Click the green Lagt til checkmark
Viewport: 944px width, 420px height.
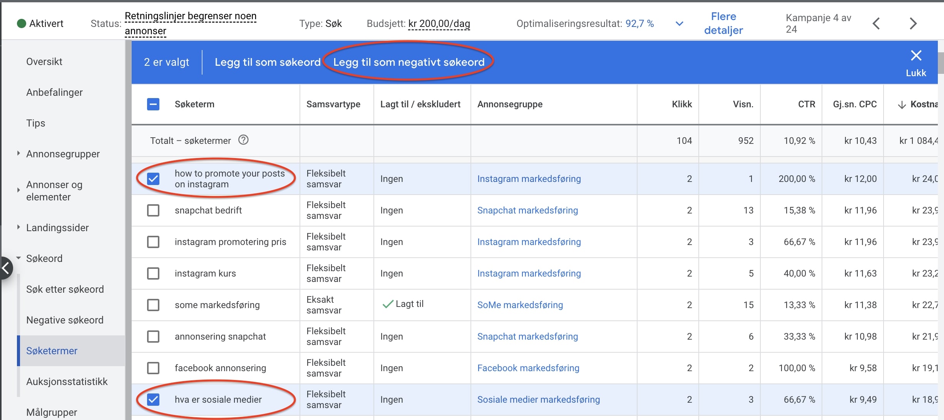(387, 304)
